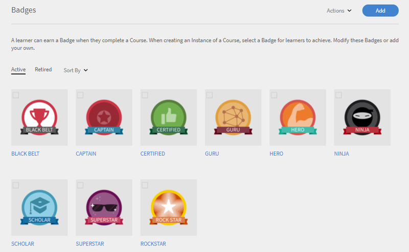
Task: Open the CERTIFIED badge name link
Action: (152, 154)
